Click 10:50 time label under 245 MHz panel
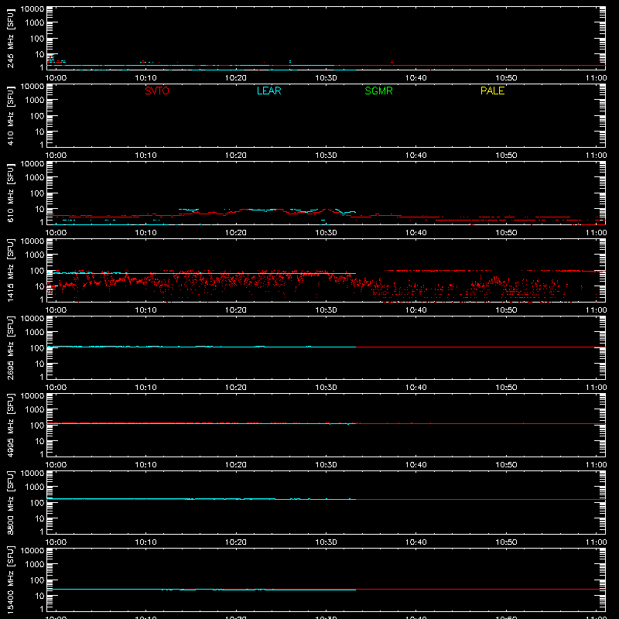The width and height of the screenshot is (619, 619). 506,78
